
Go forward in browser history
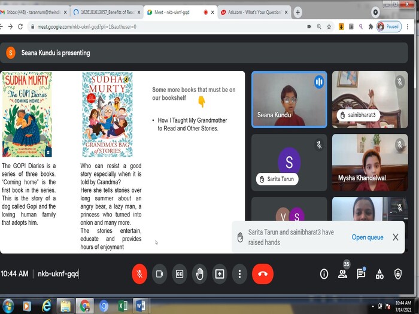tap(10, 27)
